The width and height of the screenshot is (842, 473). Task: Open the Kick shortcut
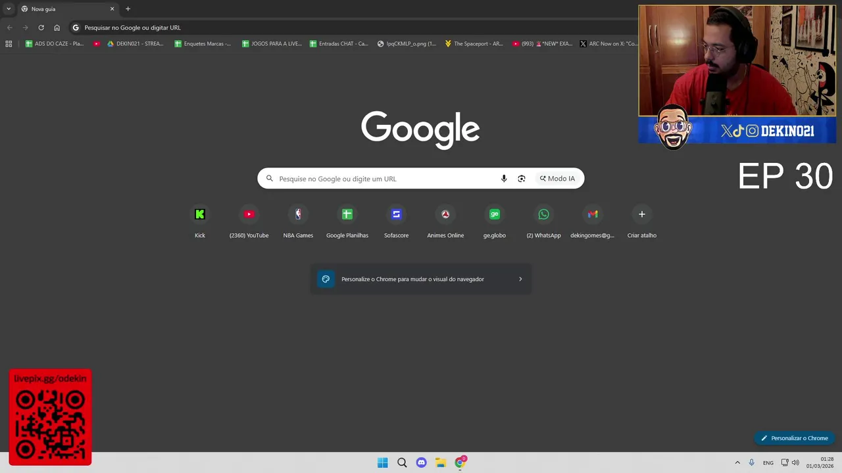click(x=200, y=222)
